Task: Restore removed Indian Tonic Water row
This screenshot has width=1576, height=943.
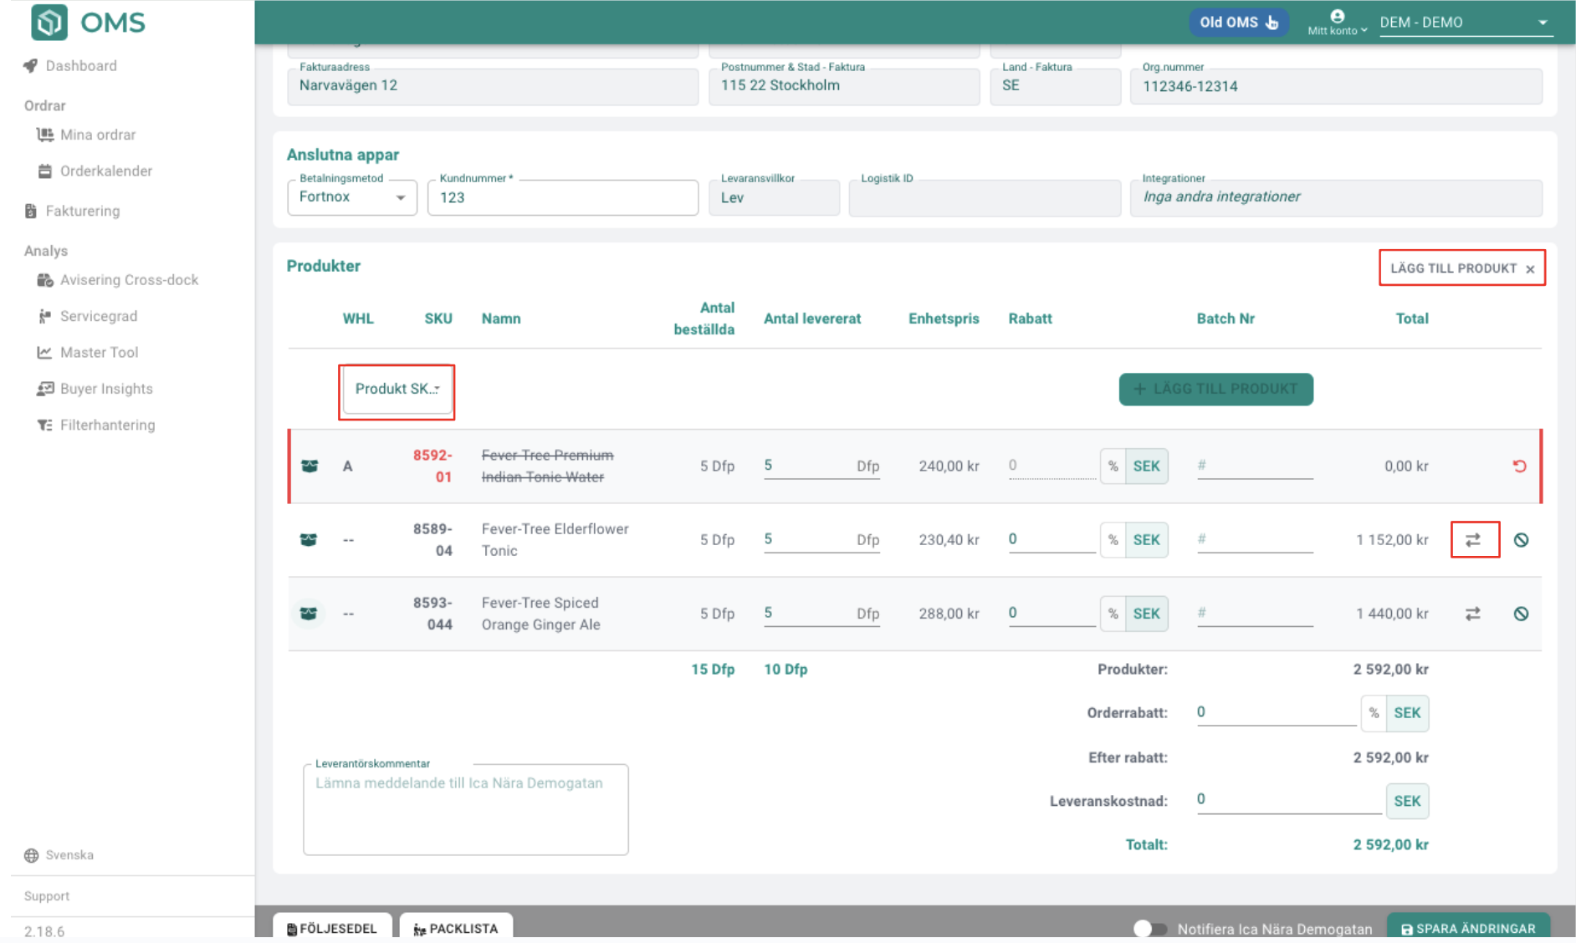Action: coord(1520,466)
